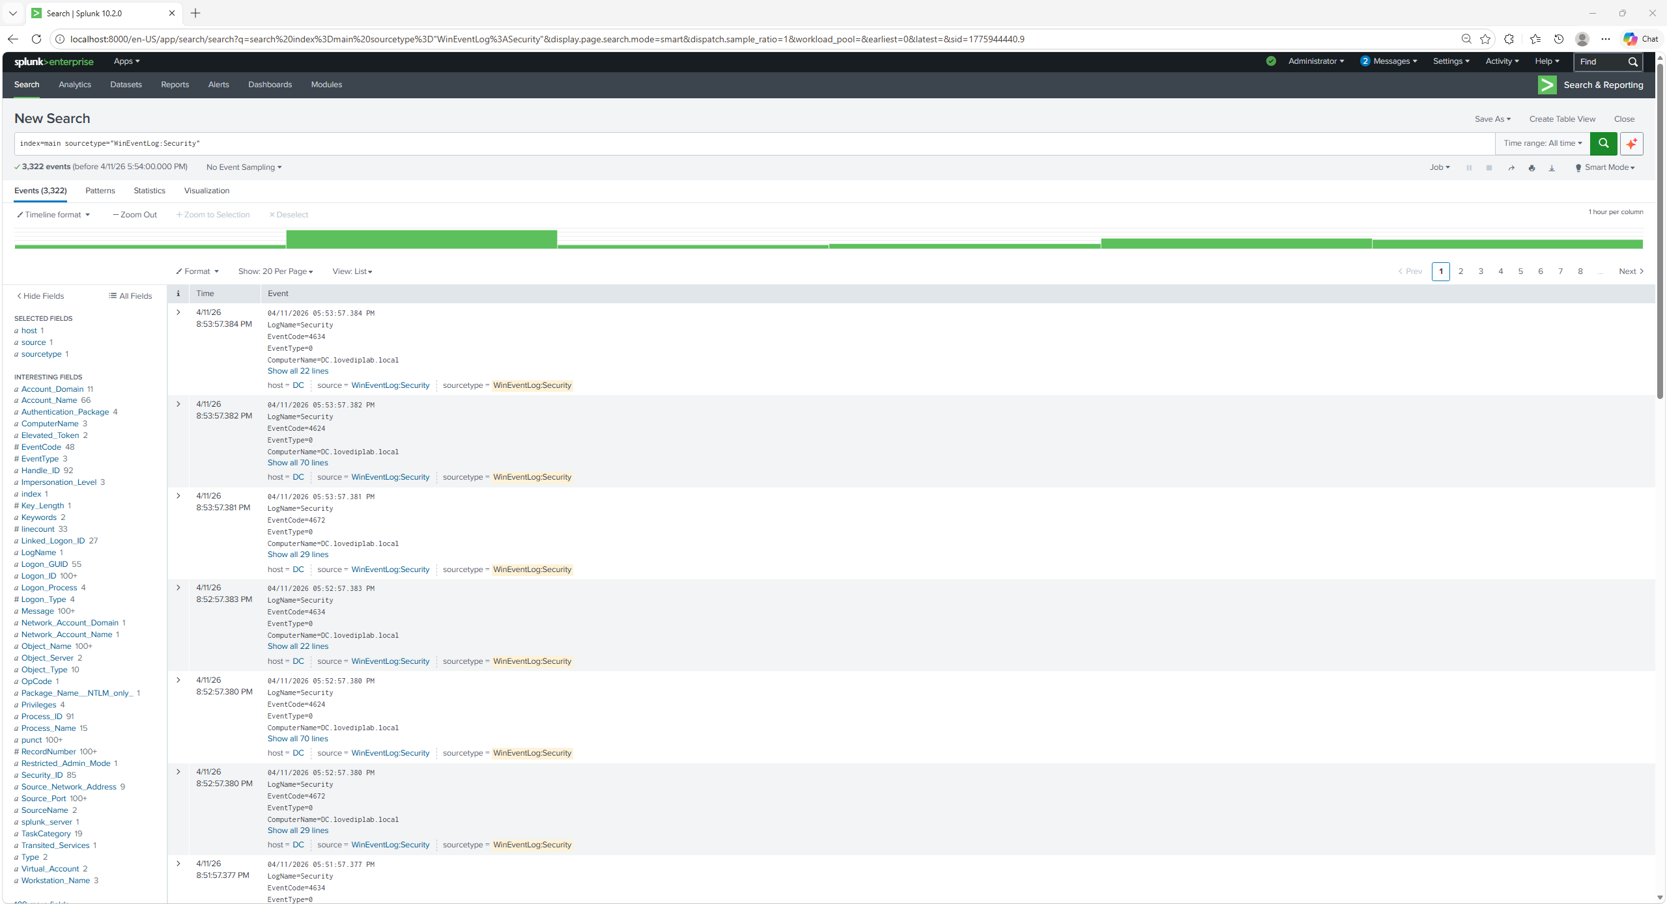Screen dimensions: 1667x904
Task: Open the No Event Sampling dropdown
Action: pyautogui.click(x=244, y=167)
